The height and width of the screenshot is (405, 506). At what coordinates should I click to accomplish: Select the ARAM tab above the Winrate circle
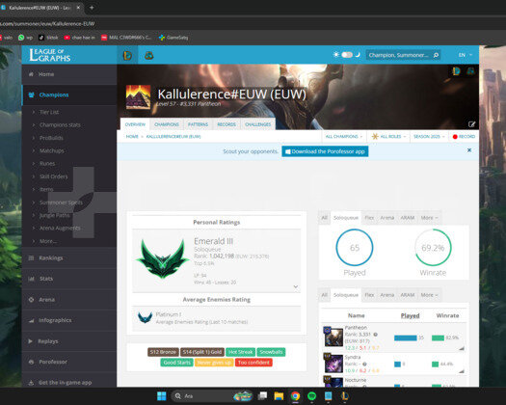click(x=408, y=218)
